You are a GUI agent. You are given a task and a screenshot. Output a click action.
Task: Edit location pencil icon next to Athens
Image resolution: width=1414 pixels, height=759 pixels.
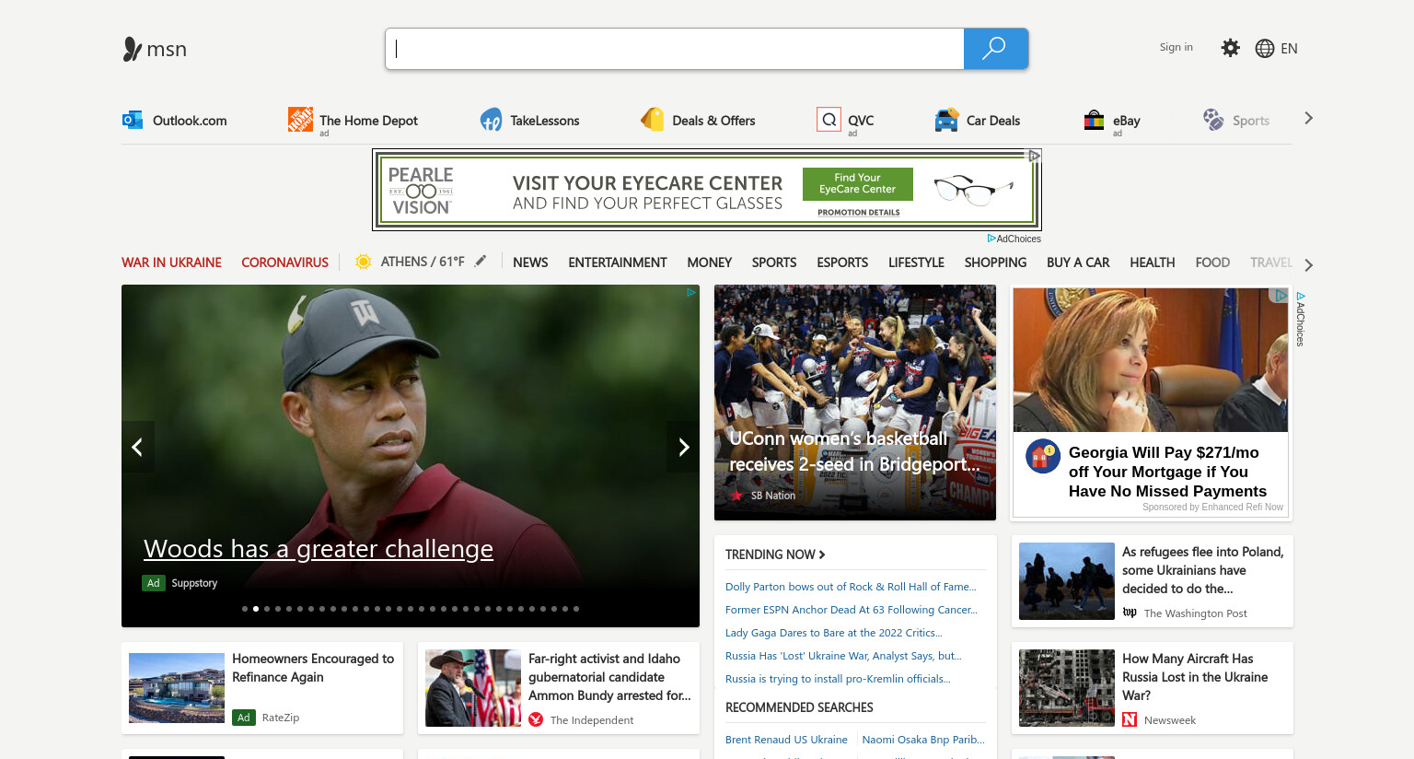[481, 262]
